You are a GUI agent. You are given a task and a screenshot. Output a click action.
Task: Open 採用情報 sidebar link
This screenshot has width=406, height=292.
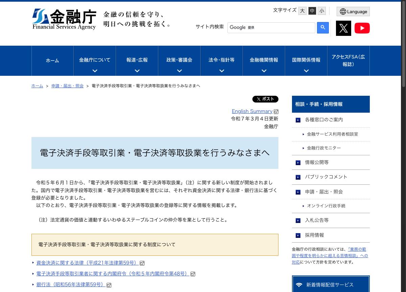pos(314,235)
